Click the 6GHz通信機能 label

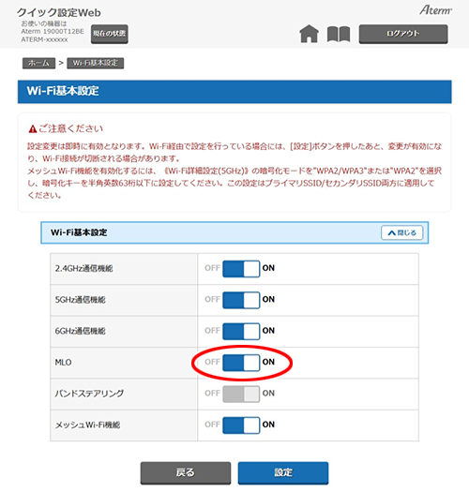tap(80, 331)
